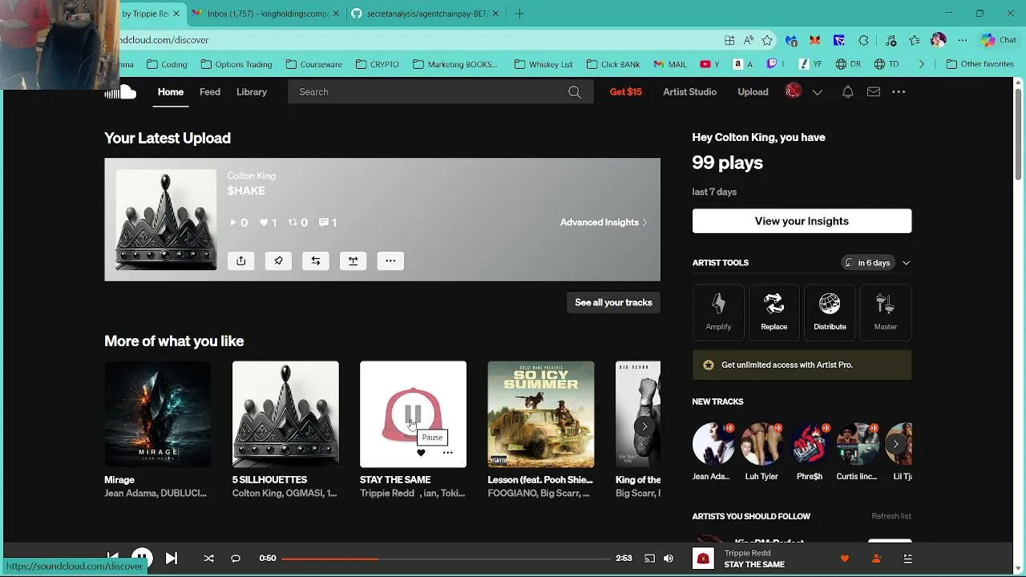
Task: Show more New Tracks artists arrow
Action: pos(895,443)
